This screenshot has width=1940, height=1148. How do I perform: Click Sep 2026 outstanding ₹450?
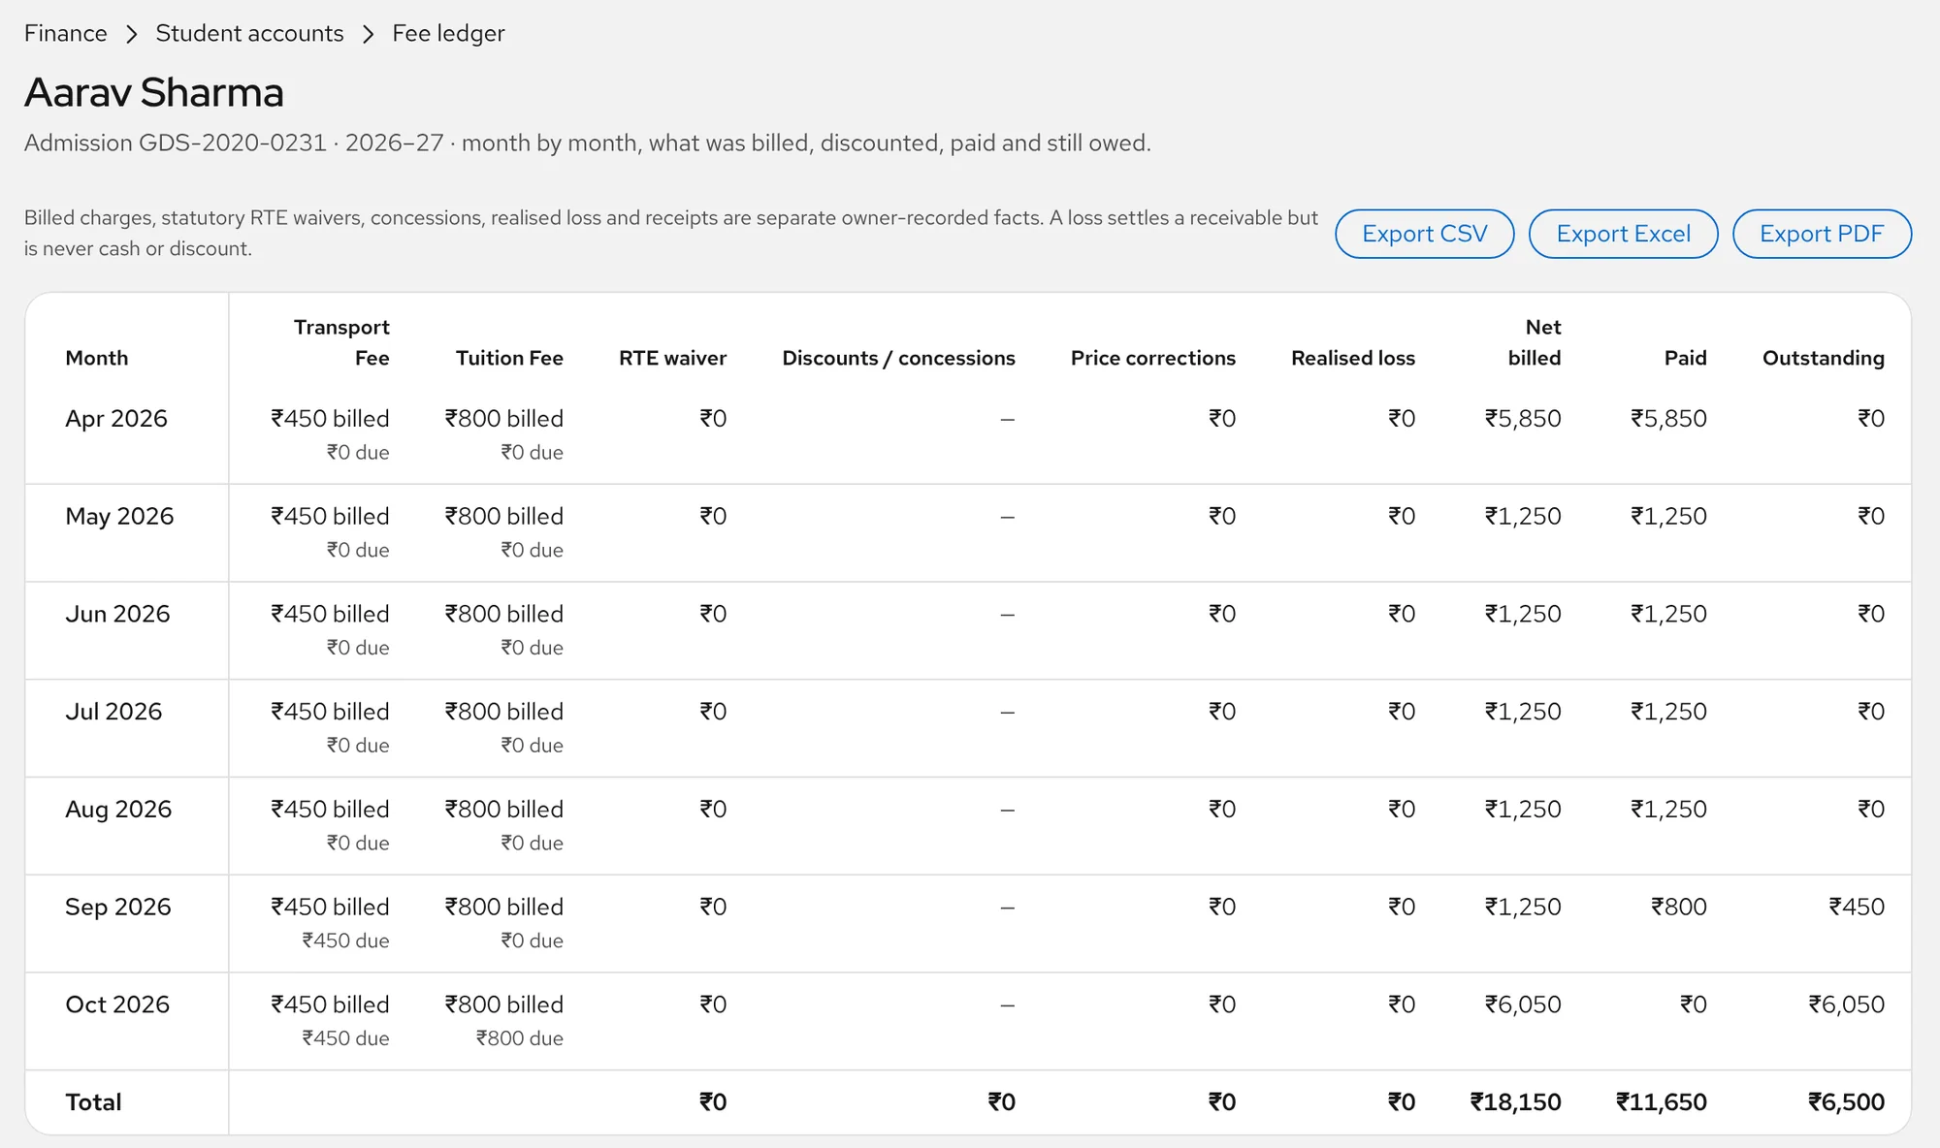click(x=1857, y=908)
